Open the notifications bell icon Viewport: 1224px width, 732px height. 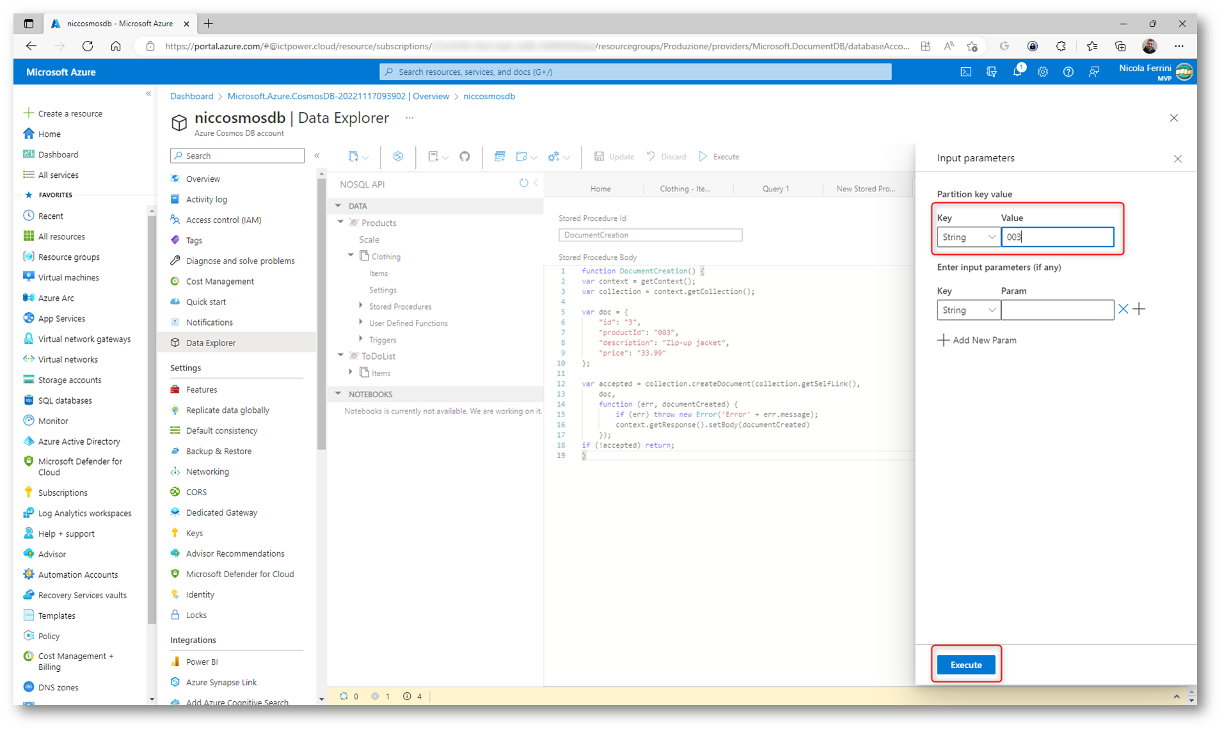click(1017, 72)
